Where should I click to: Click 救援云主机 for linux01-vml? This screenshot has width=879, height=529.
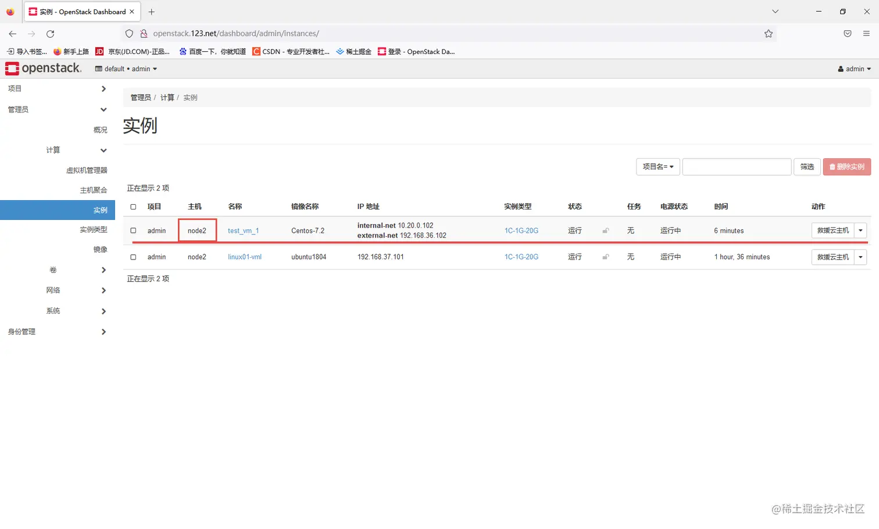pos(833,257)
